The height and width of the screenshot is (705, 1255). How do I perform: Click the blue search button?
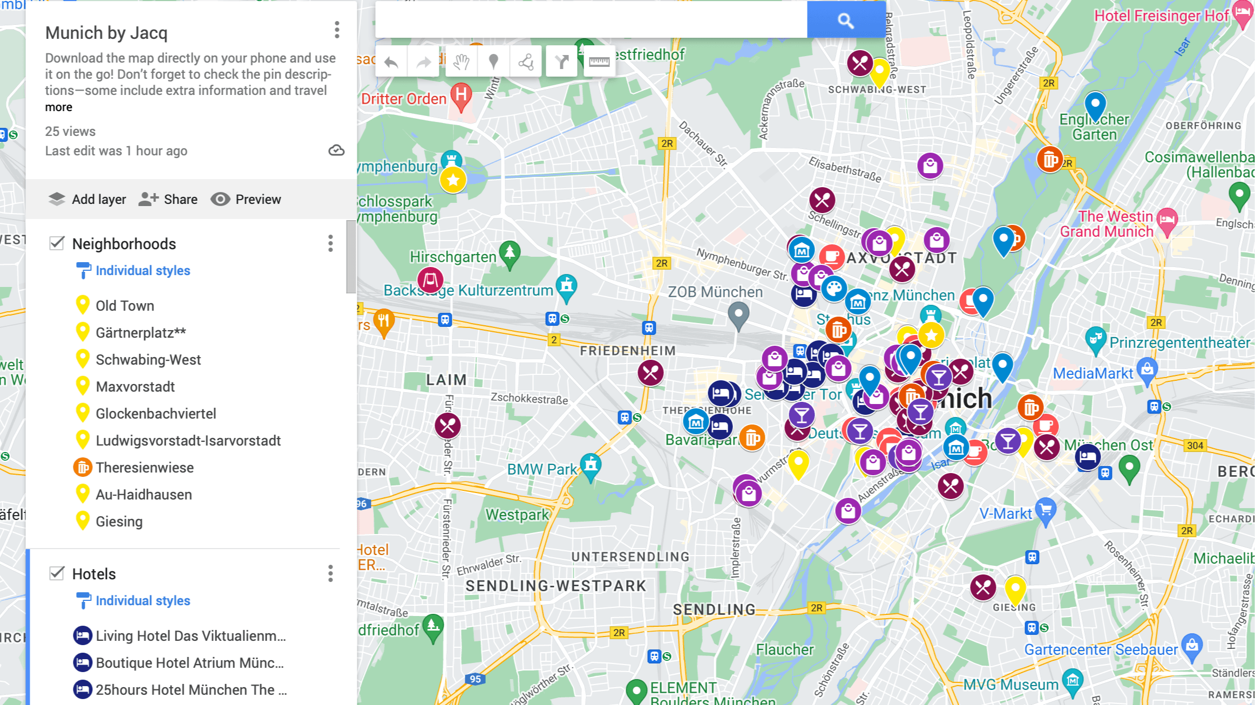click(846, 20)
